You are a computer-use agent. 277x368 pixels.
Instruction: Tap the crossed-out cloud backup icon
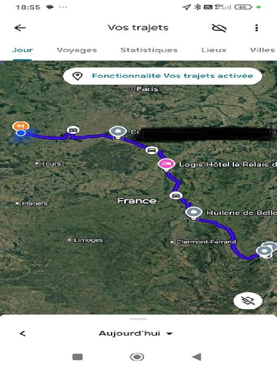(x=219, y=28)
